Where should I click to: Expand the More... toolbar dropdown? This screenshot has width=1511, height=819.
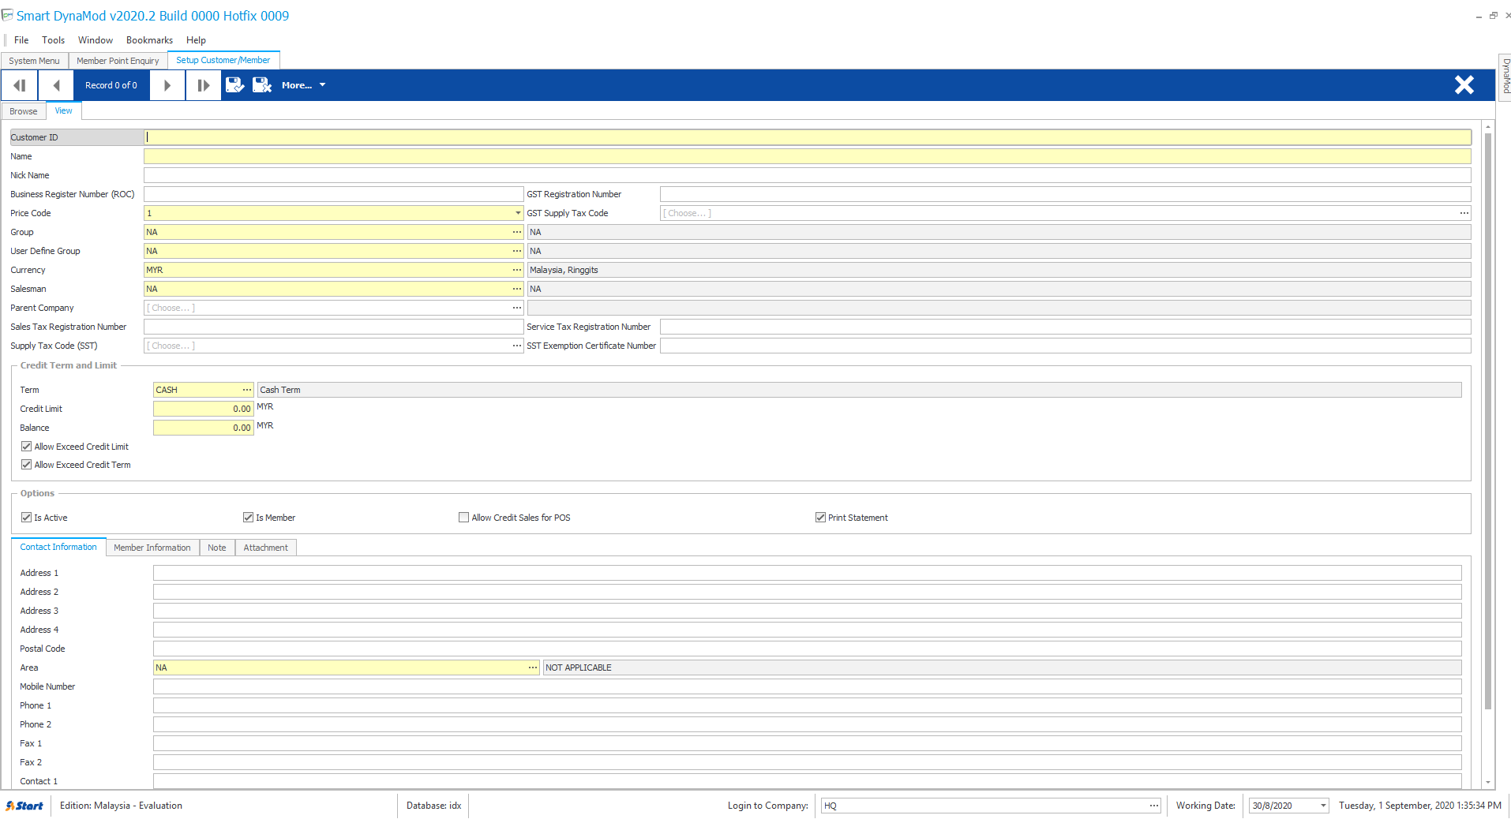[304, 85]
